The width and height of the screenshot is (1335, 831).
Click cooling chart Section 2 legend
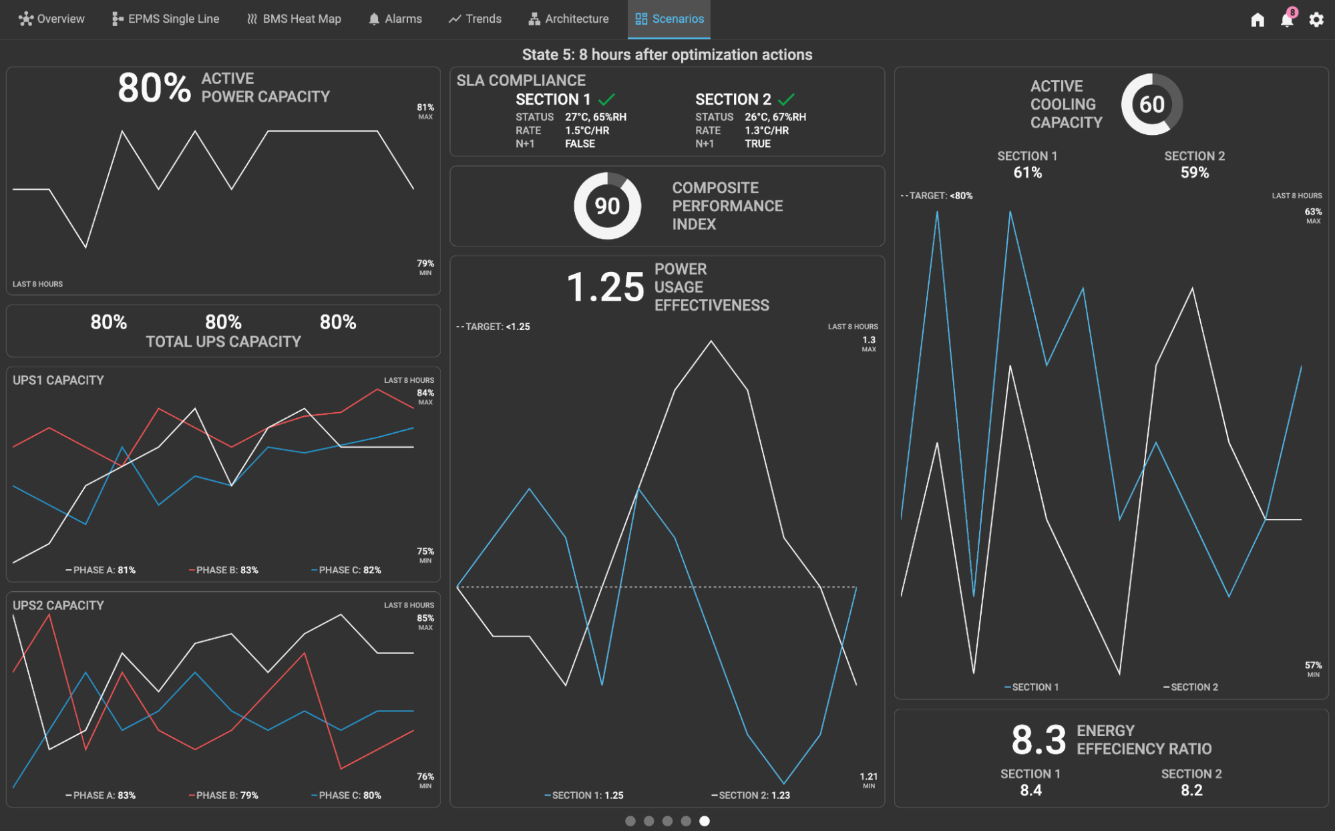(x=1191, y=687)
